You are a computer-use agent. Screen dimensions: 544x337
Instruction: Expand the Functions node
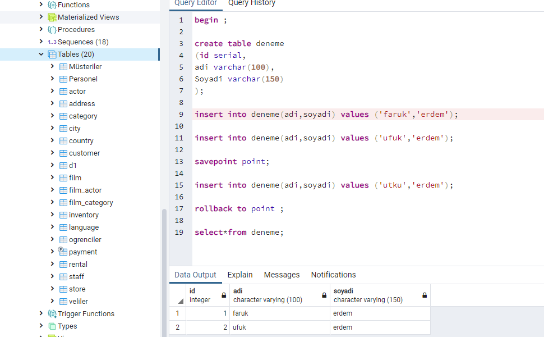click(x=41, y=4)
